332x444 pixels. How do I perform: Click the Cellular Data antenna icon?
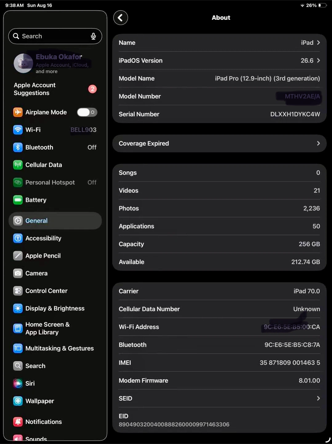point(18,165)
